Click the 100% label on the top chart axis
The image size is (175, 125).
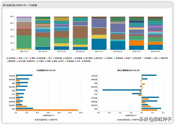click(x=11, y=17)
